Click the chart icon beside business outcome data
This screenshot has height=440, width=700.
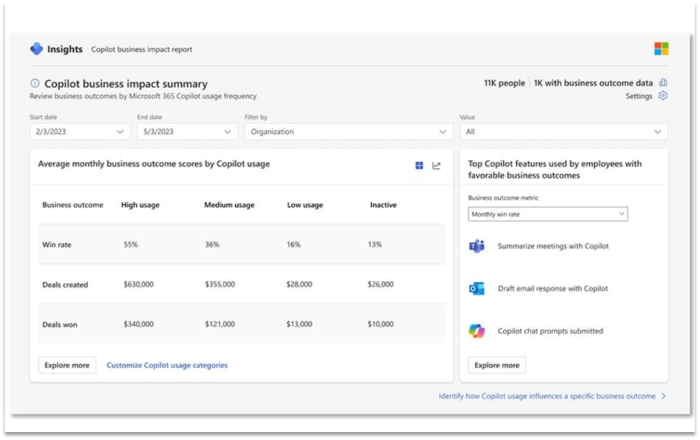[662, 83]
